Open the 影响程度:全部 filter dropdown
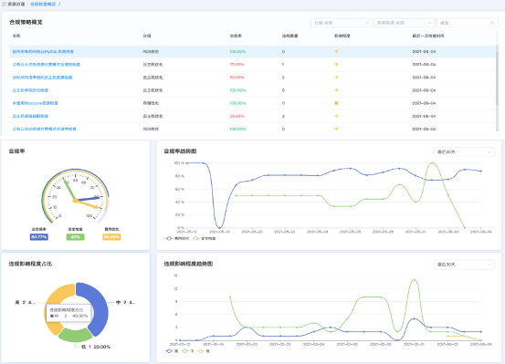The height and width of the screenshot is (364, 505). [405, 23]
